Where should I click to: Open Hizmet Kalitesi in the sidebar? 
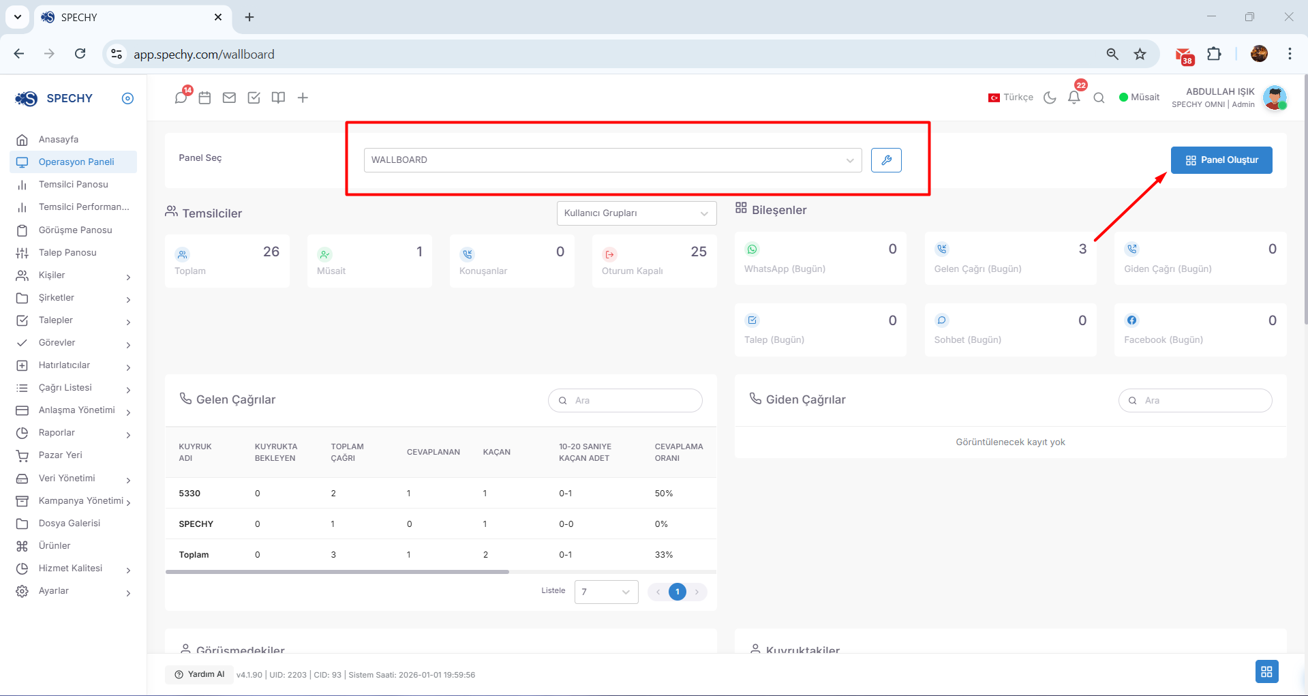coord(74,569)
